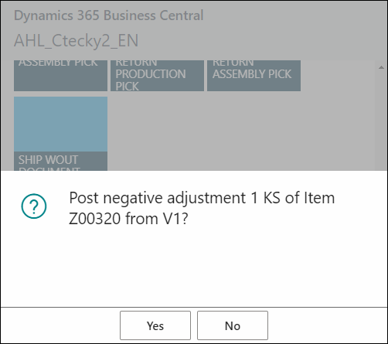This screenshot has width=388, height=344.
Task: Select the SHIP WOUT DOCUMENT tile label
Action: coord(49,162)
